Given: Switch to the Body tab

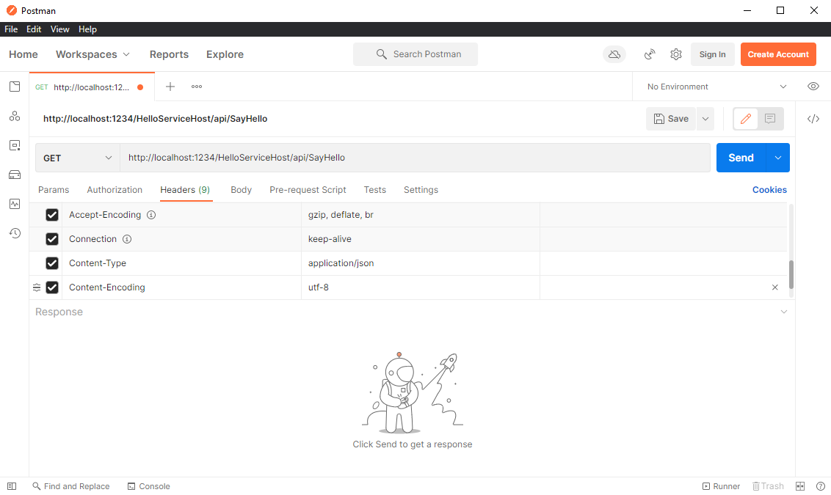Looking at the screenshot, I should click(241, 189).
